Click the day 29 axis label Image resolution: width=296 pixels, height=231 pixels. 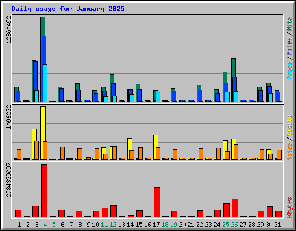point(260,225)
